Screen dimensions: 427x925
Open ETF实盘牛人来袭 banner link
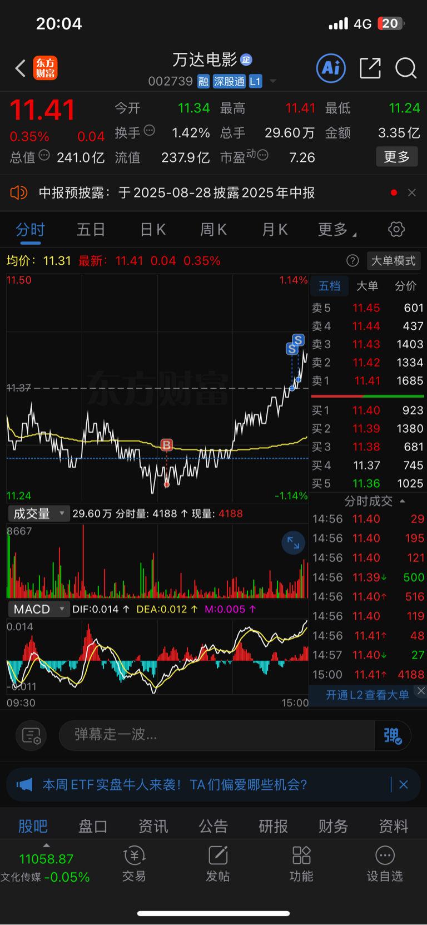pyautogui.click(x=175, y=784)
